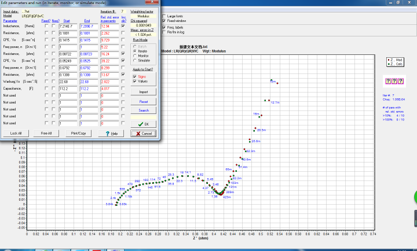
Task: Click the green checkmark OK button
Action: click(144, 124)
